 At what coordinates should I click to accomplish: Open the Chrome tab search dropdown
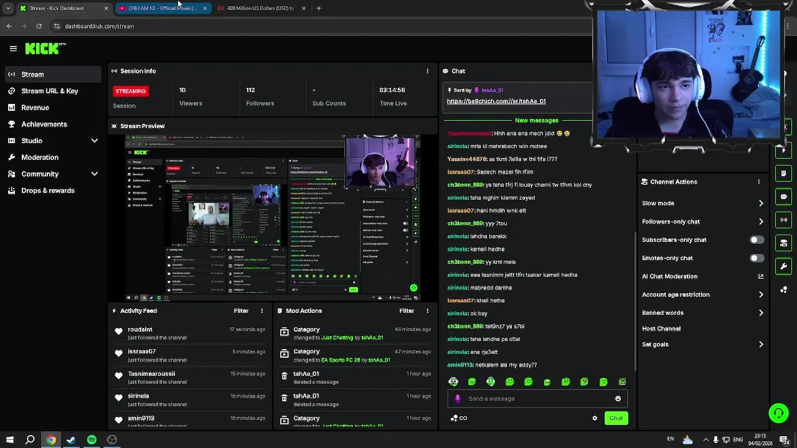tap(7, 8)
